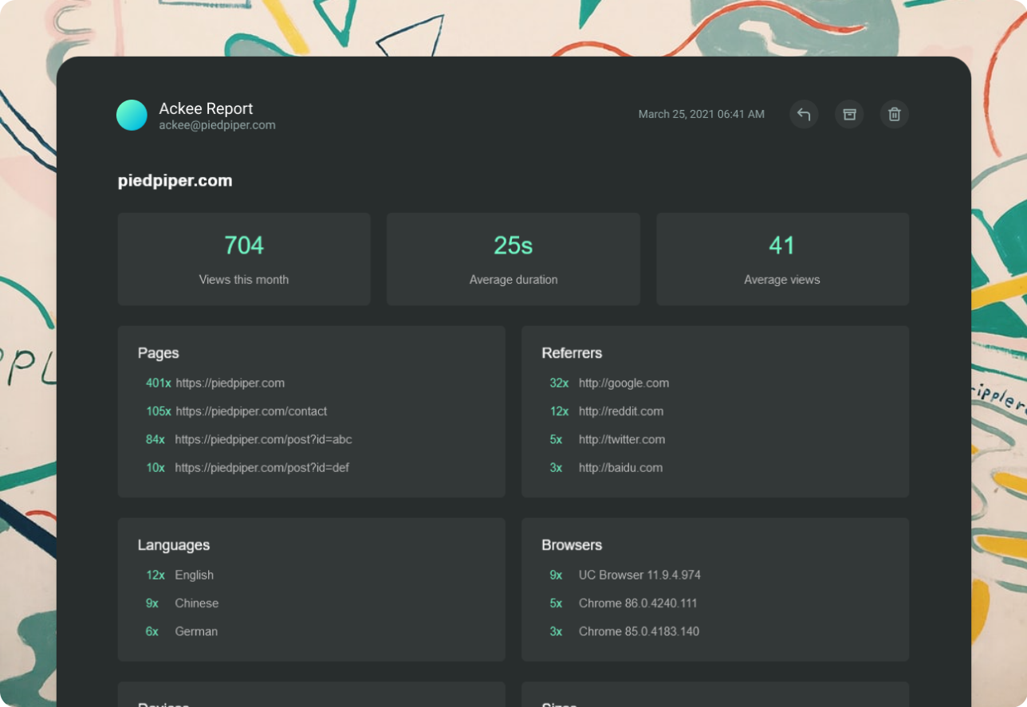Viewport: 1027px width, 707px height.
Task: Open the post?id=def page link
Action: pyautogui.click(x=262, y=468)
